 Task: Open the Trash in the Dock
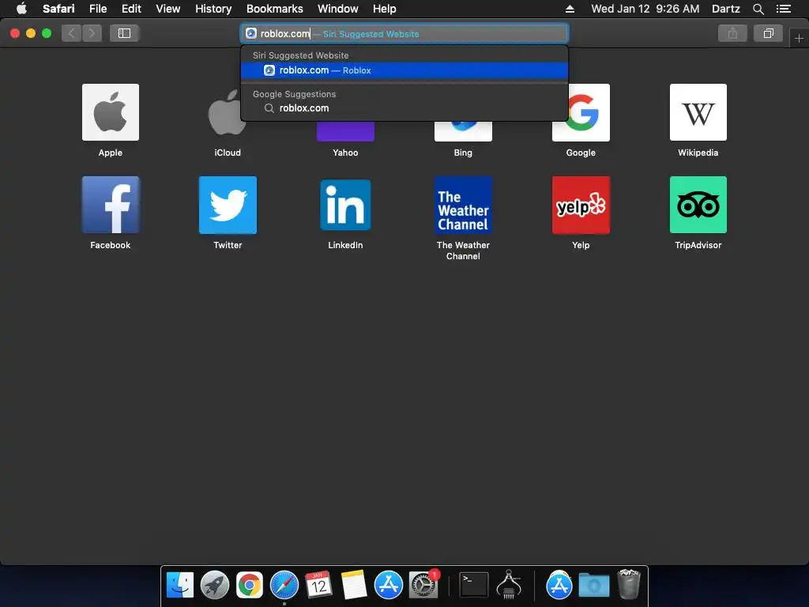point(629,584)
